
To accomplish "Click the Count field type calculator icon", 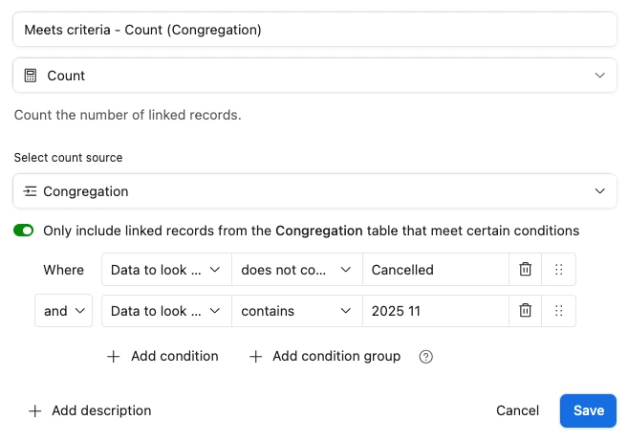I will 31,76.
